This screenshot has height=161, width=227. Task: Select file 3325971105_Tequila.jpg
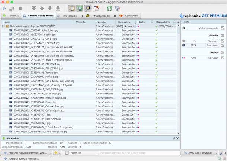point(36,73)
